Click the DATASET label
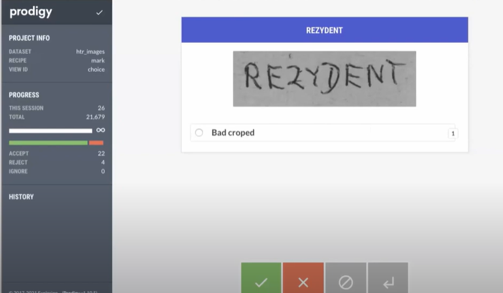503x293 pixels. (20, 52)
